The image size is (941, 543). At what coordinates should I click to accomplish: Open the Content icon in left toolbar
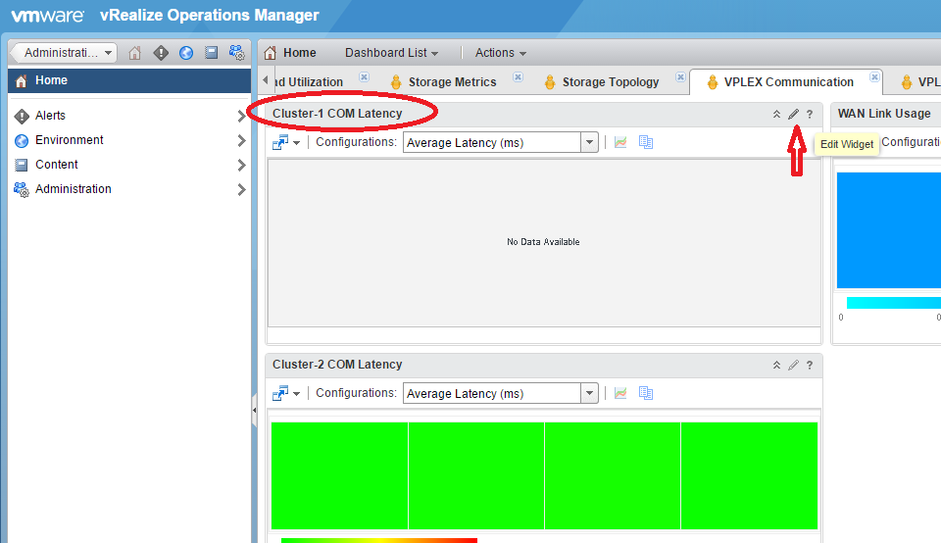pos(212,53)
